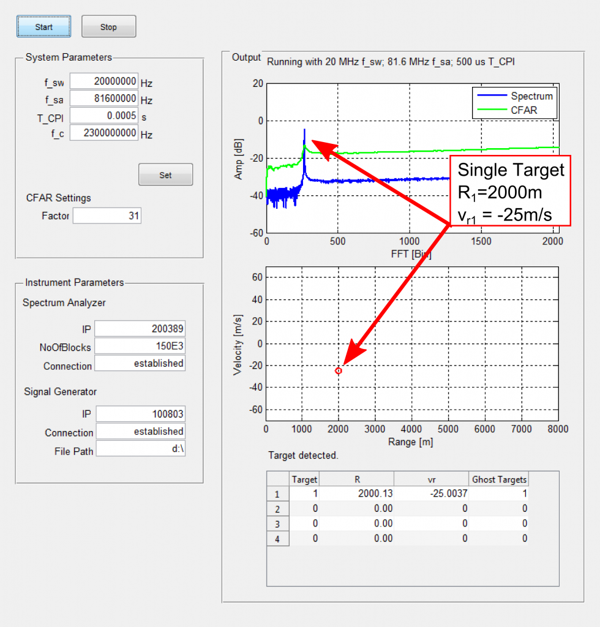The image size is (600, 627).
Task: Click the Start button
Action: point(43,26)
